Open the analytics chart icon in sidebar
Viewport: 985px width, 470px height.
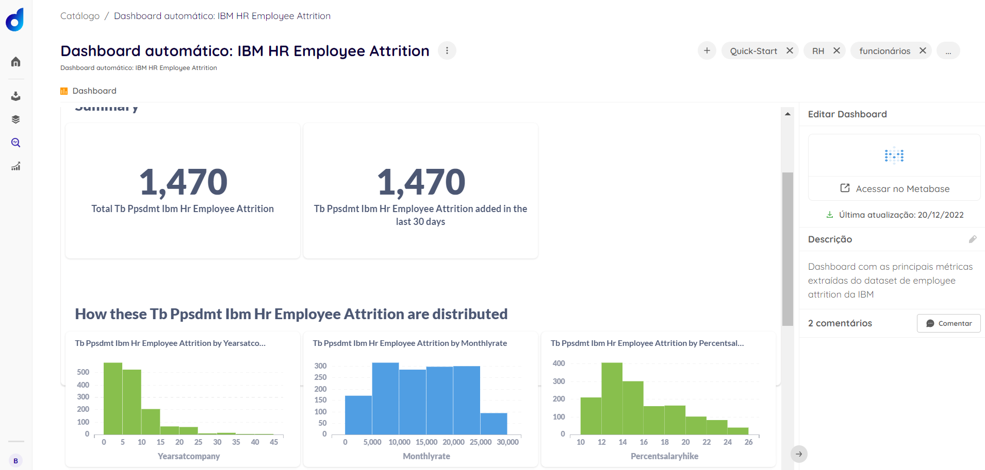[x=16, y=166]
